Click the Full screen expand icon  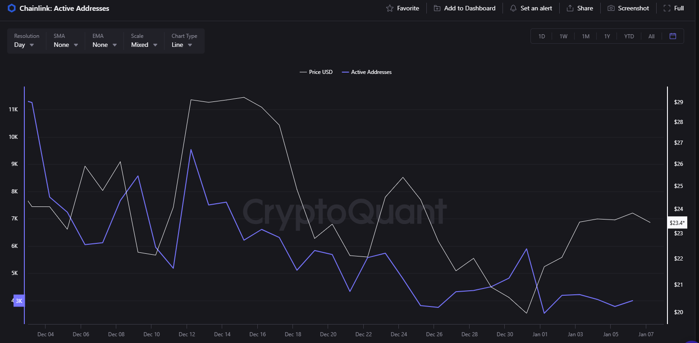pos(667,8)
